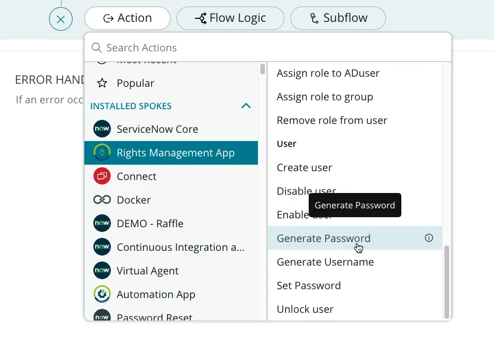Click the DEMO - Raffle now icon
This screenshot has height=337, width=494.
[x=102, y=223]
